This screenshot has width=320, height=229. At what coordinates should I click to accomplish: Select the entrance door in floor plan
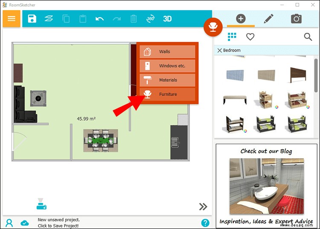pos(19,141)
